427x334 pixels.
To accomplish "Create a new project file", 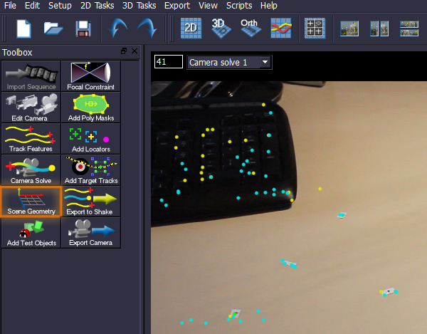I will point(23,28).
